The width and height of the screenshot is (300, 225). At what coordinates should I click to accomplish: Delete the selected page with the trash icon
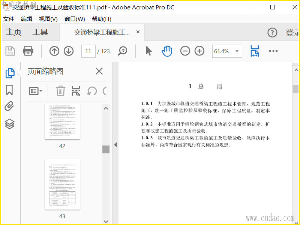point(60,91)
